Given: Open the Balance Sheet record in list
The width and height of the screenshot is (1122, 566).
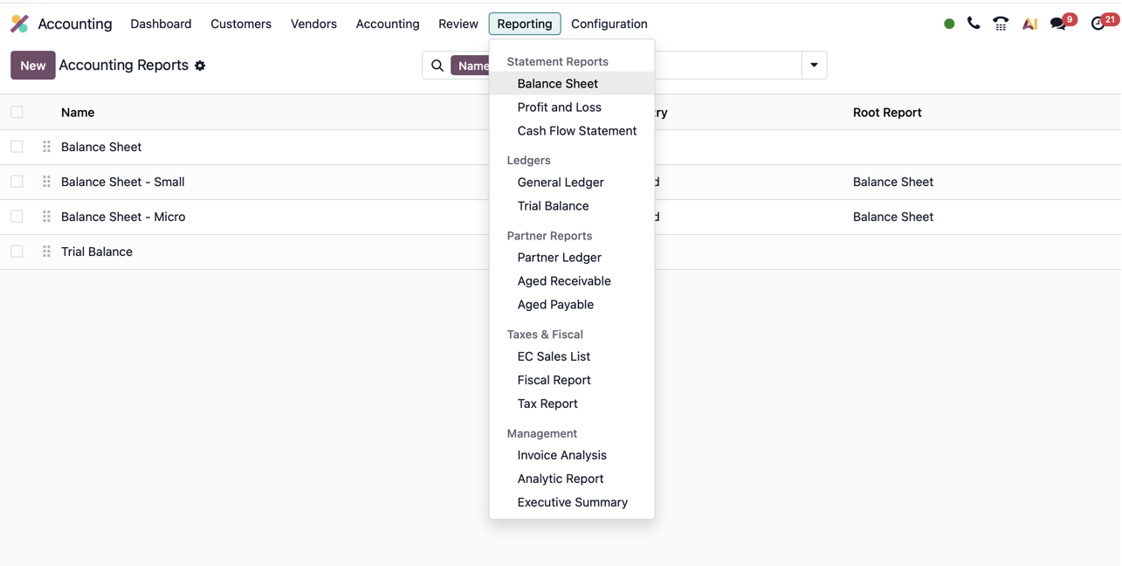Looking at the screenshot, I should (x=101, y=147).
